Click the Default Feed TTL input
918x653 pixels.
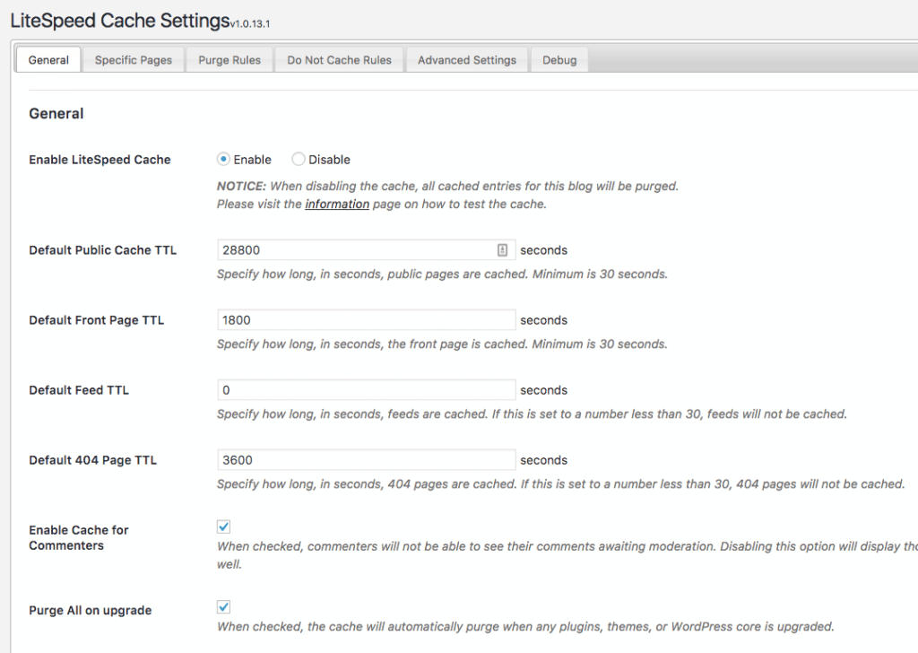point(366,390)
